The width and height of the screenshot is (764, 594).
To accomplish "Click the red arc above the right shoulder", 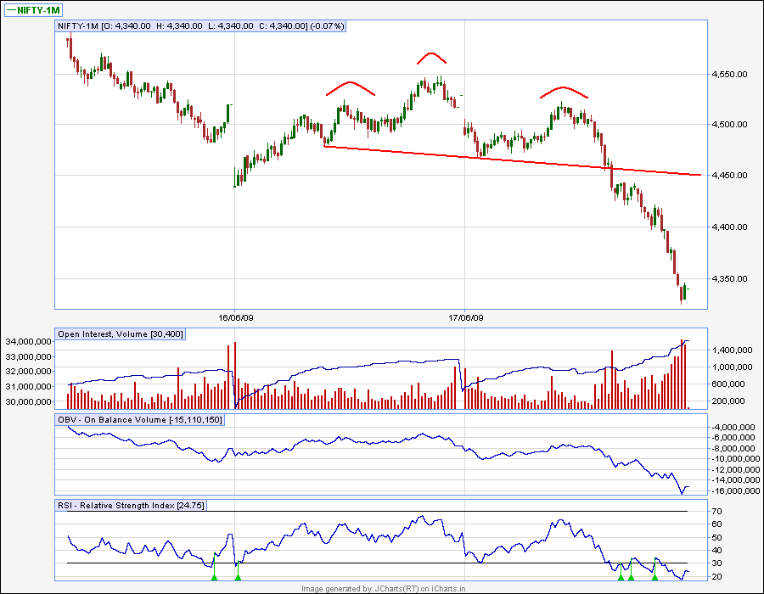I will point(564,92).
